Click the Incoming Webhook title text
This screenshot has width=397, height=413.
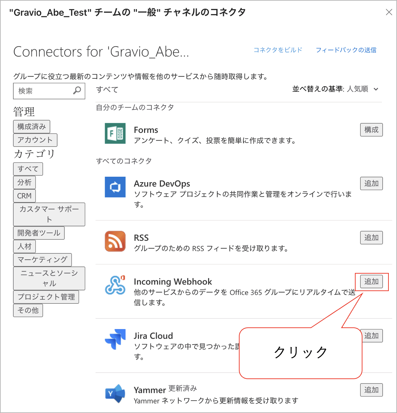pos(173,282)
